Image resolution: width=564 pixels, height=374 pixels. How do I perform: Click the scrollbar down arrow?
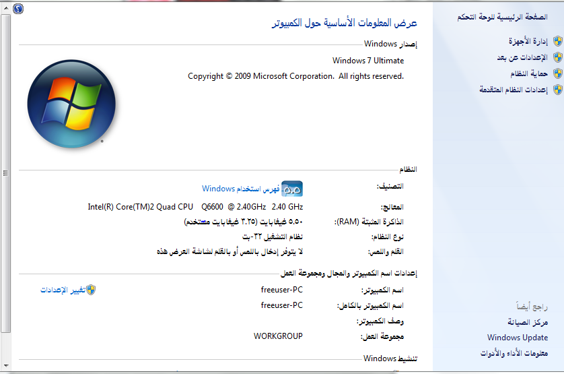[x=6, y=366]
